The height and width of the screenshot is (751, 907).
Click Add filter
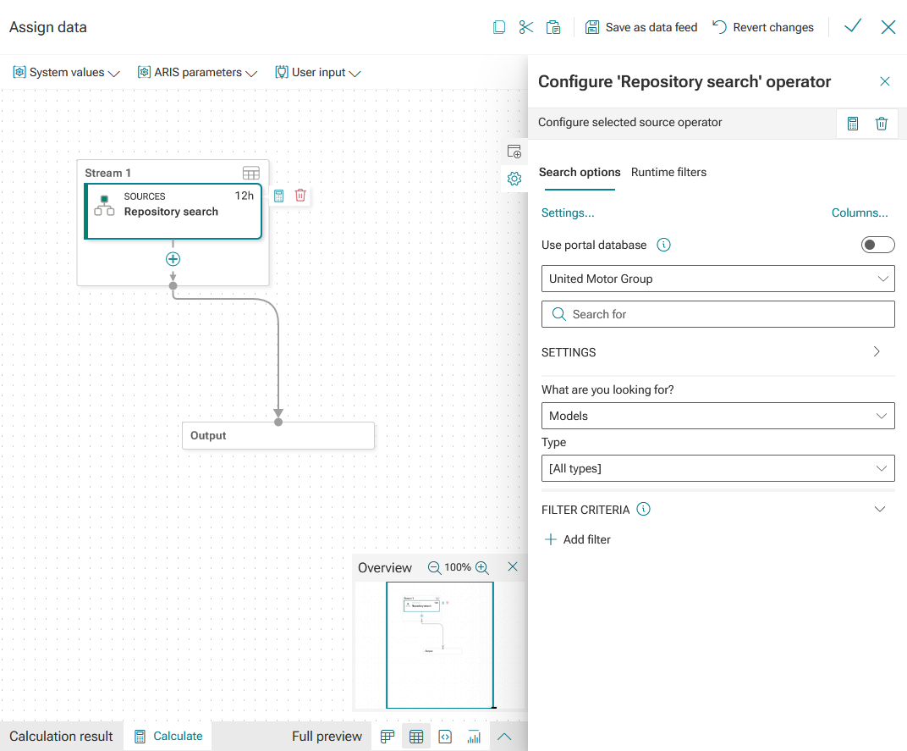577,539
